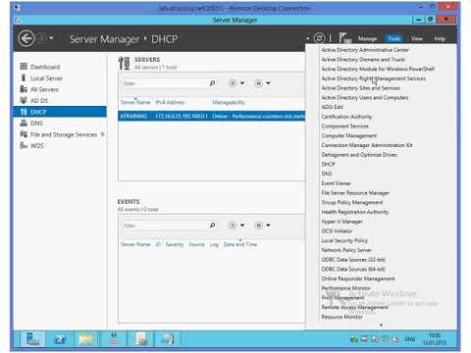Open the Help menu
Screen dimensions: 471x353
click(x=440, y=39)
